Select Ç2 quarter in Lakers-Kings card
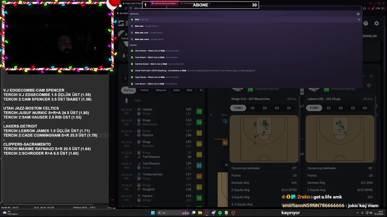The width and height of the screenshot is (387, 217). coord(341,108)
